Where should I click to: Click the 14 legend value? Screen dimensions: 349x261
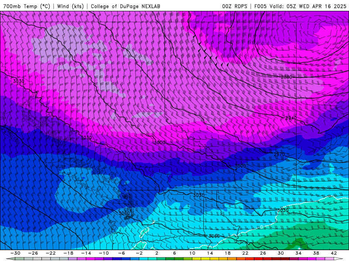pyautogui.click(x=210, y=253)
